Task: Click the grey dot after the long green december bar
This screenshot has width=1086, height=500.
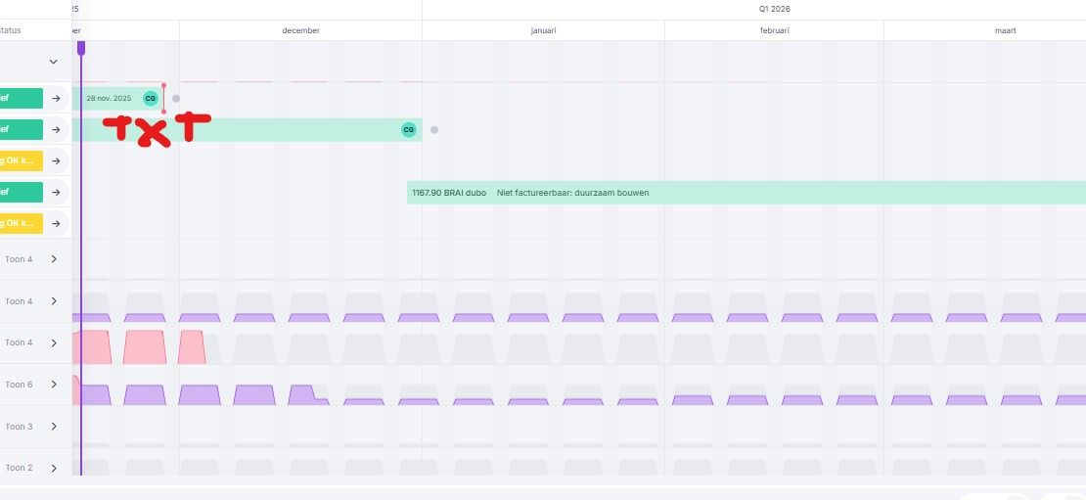Action: (434, 129)
